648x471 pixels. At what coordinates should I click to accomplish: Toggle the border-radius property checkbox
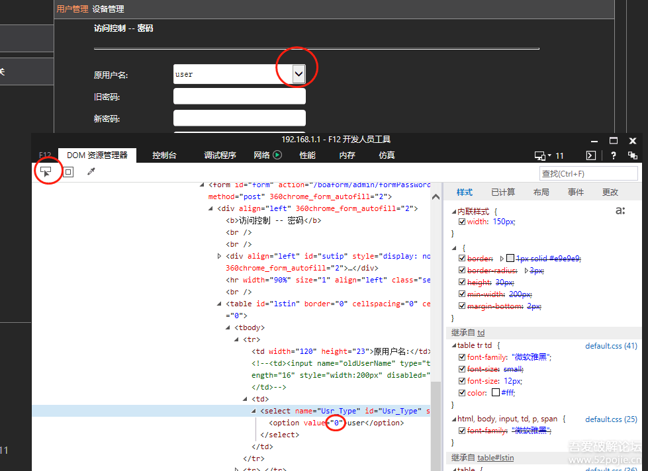click(462, 270)
